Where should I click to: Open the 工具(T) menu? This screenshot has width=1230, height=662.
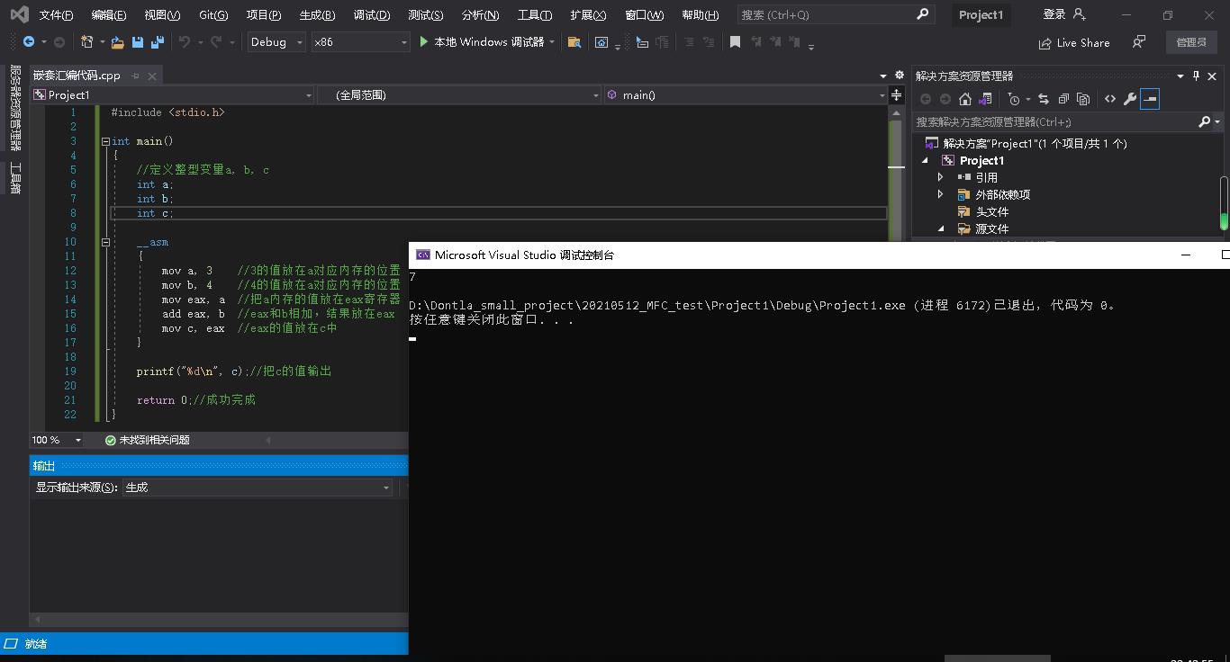pos(535,14)
